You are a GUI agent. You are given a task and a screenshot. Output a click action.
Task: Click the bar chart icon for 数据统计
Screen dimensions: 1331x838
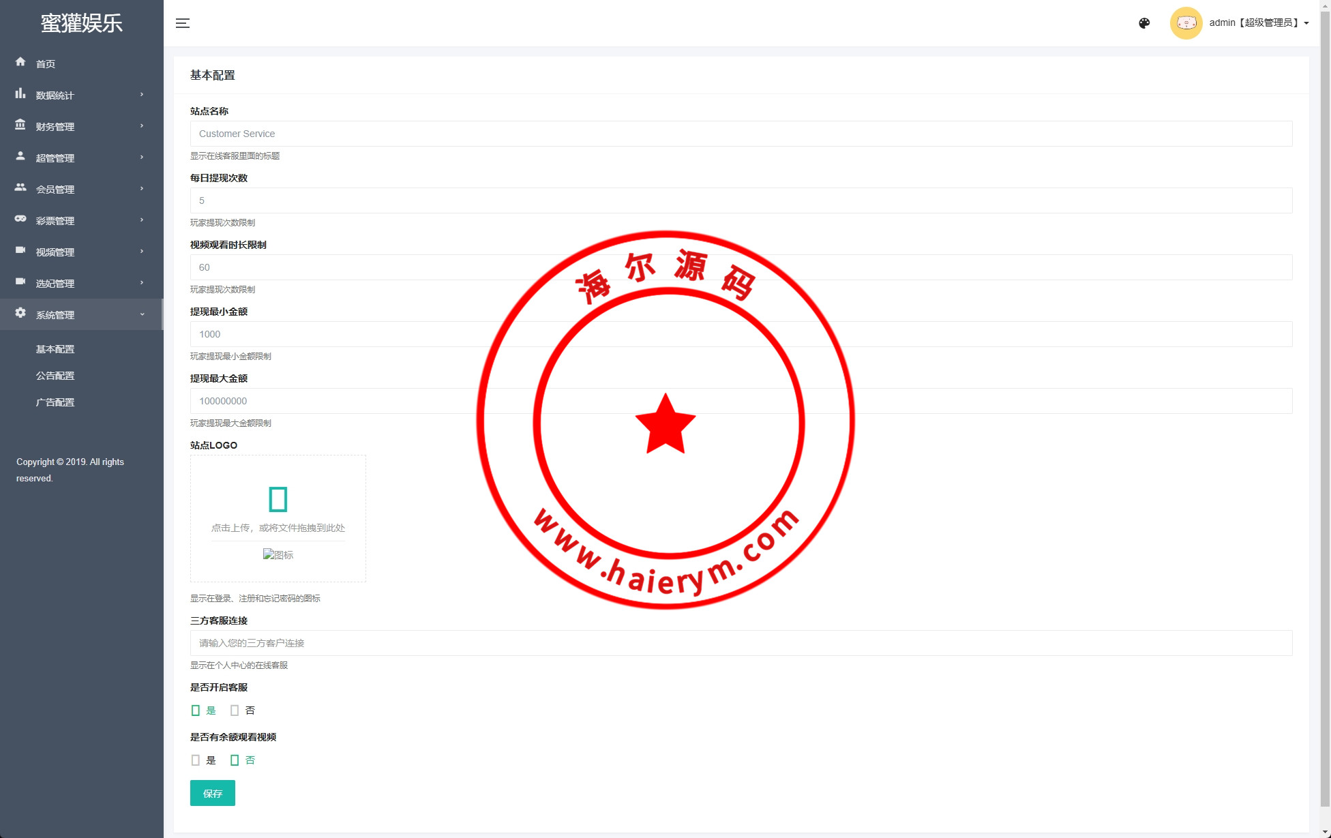coord(20,93)
